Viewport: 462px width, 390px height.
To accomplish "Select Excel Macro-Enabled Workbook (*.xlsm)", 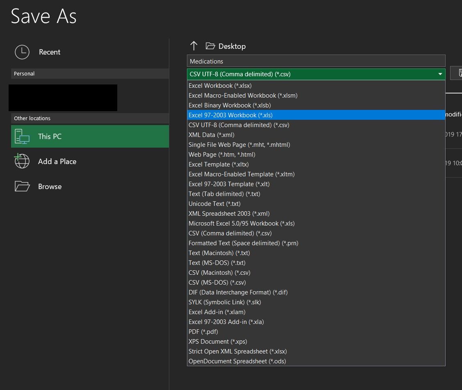I will [x=243, y=96].
